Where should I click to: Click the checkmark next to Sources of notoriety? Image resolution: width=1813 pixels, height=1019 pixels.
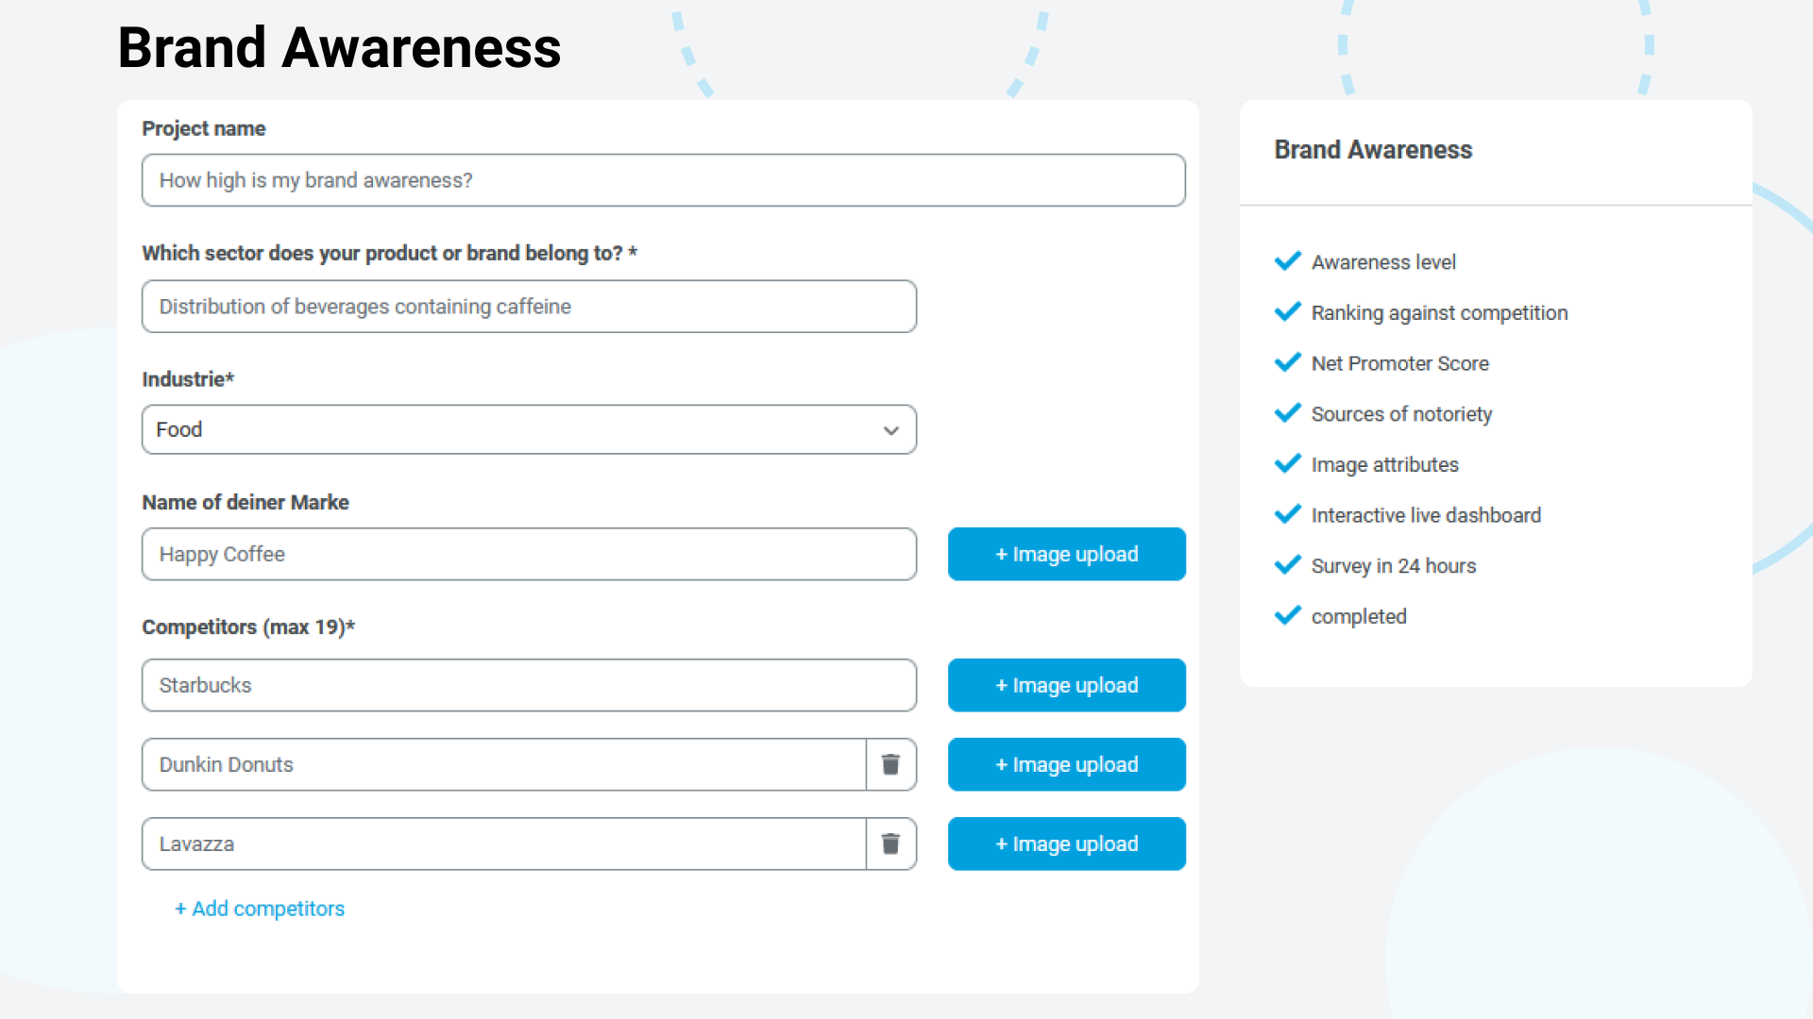pos(1288,413)
